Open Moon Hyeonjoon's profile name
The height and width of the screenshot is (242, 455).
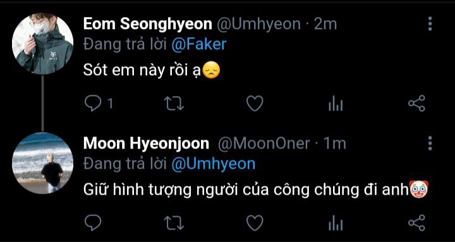pyautogui.click(x=146, y=143)
